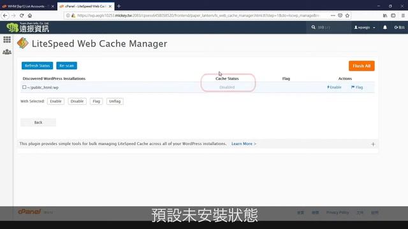
Task: Click the company logo in the header
Action: coord(27,27)
